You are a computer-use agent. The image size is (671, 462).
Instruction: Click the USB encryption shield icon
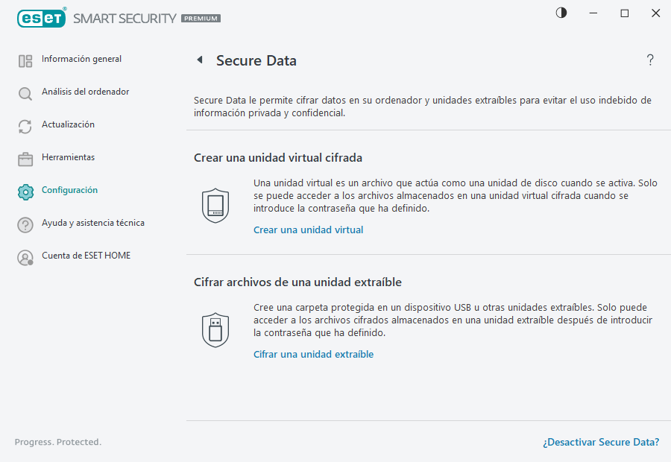(x=215, y=329)
